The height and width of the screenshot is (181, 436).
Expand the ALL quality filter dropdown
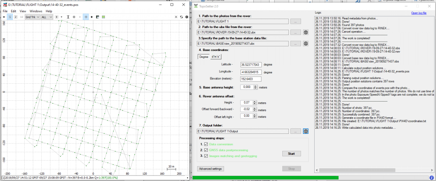pyautogui.click(x=46, y=17)
